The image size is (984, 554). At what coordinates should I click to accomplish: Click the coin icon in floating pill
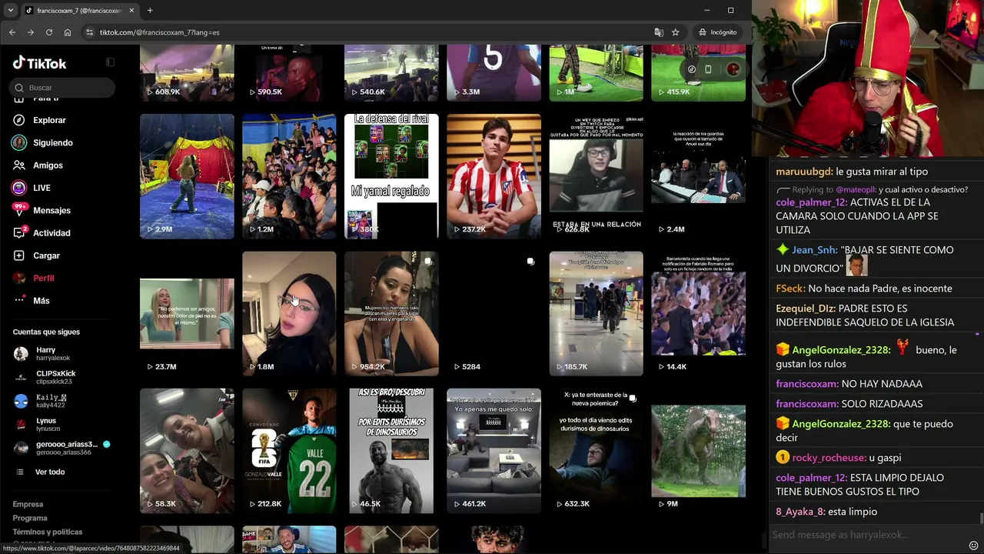coord(691,69)
